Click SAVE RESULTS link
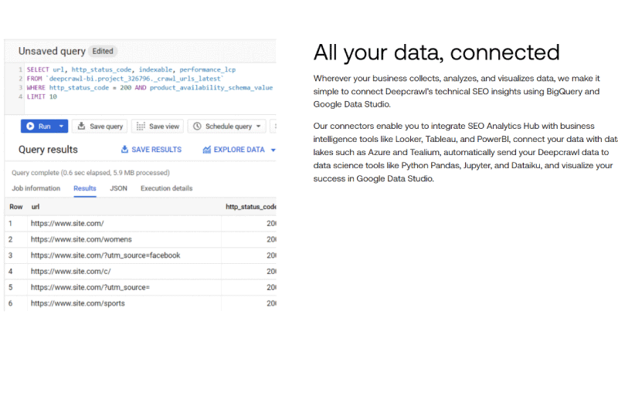This screenshot has height=409, width=618. click(151, 150)
